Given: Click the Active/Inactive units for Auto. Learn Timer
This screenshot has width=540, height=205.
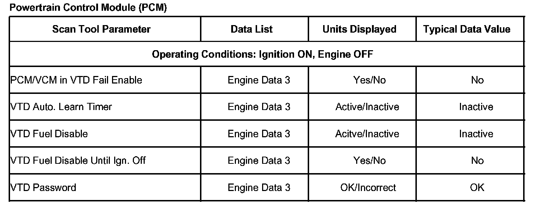Looking at the screenshot, I should (x=367, y=107).
